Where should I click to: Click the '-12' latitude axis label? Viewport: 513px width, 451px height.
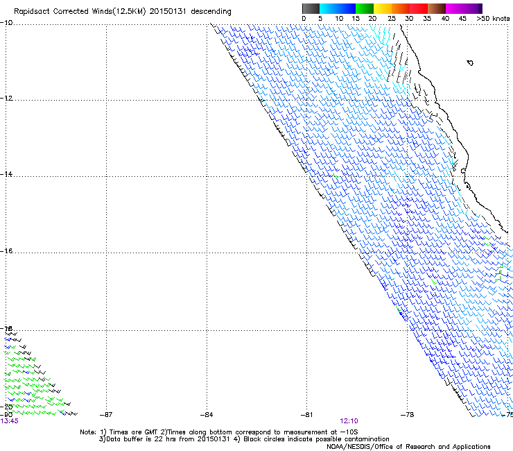point(6,99)
